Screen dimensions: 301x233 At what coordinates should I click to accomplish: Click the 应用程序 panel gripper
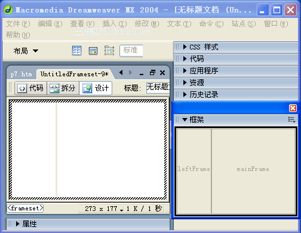[177, 71]
